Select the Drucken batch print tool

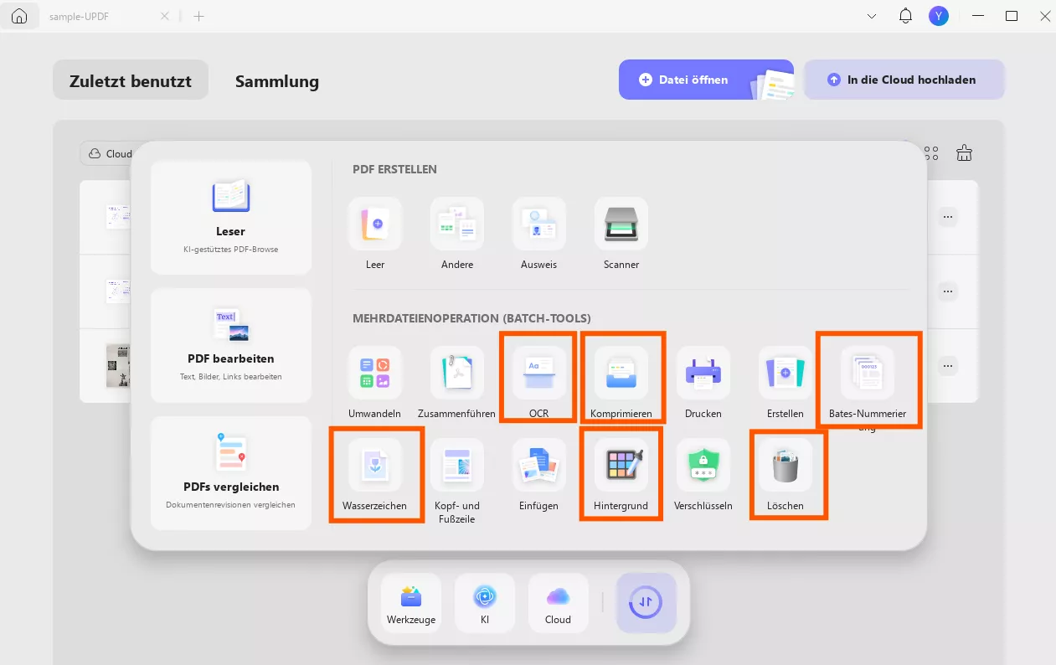[703, 373]
